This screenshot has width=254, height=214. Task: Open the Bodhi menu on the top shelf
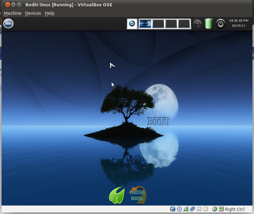click(x=8, y=24)
